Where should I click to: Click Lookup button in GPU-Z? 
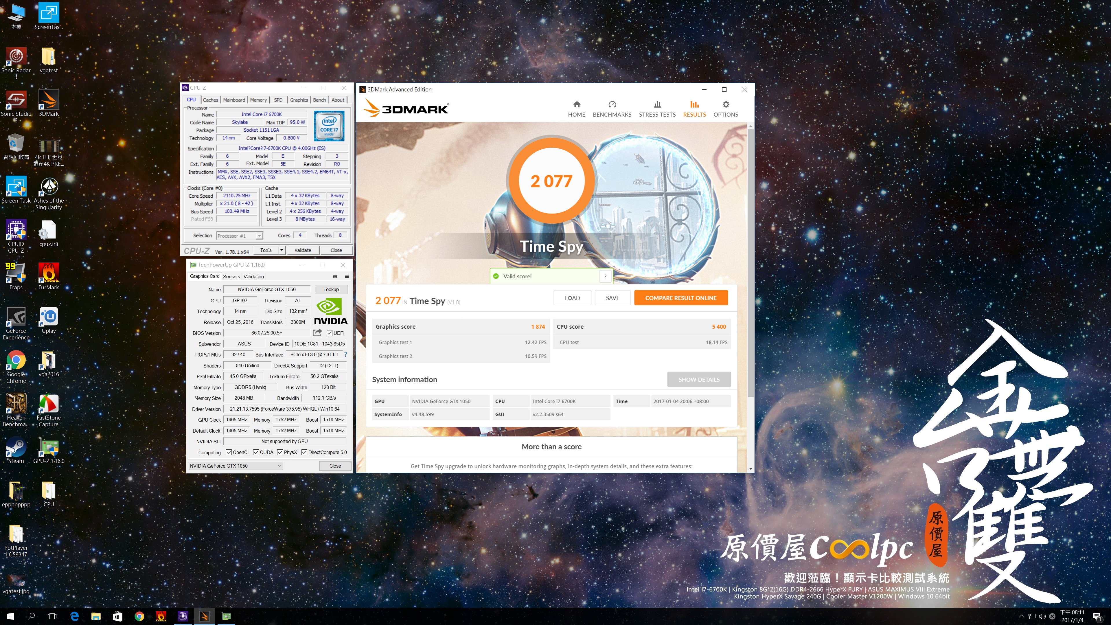(x=331, y=289)
